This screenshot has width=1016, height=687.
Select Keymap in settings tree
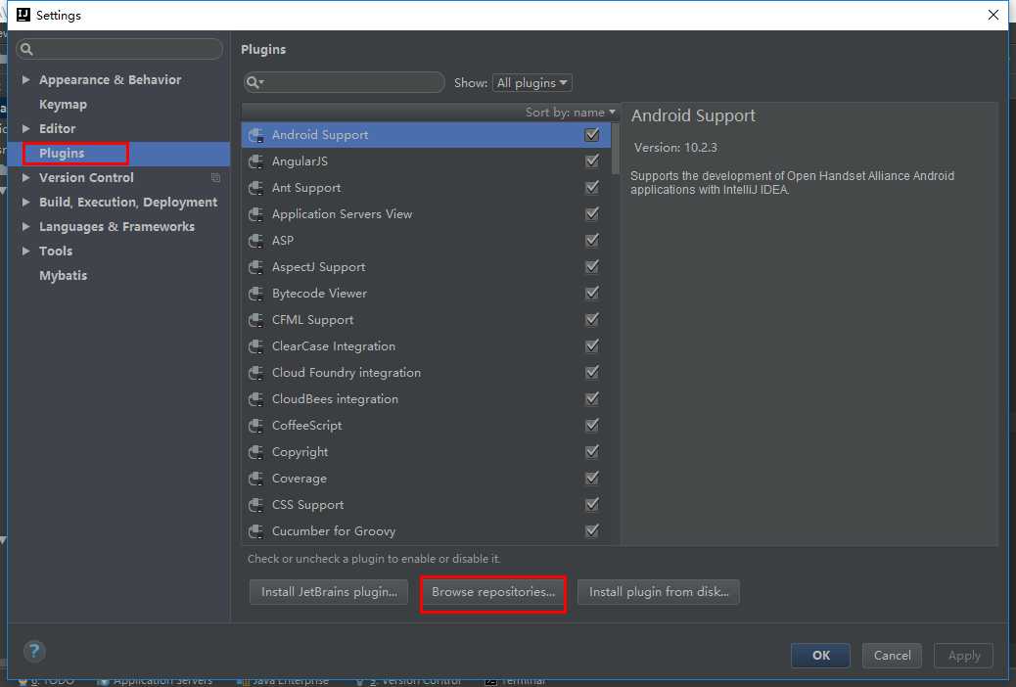63,105
